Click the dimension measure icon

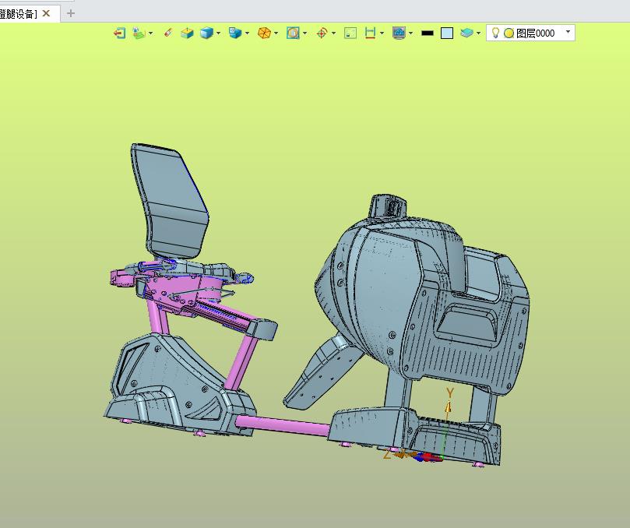click(370, 33)
